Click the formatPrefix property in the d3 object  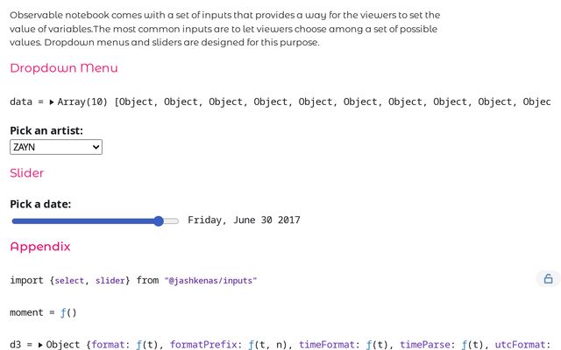204,346
